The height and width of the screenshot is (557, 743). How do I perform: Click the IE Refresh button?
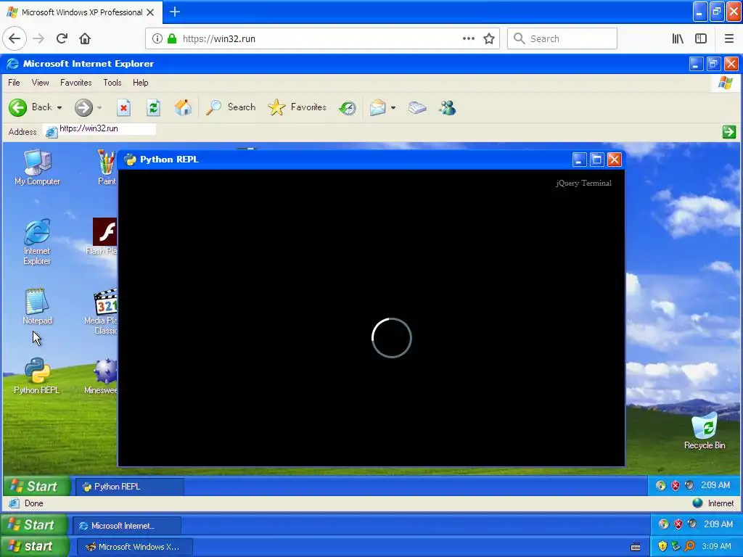(x=153, y=107)
